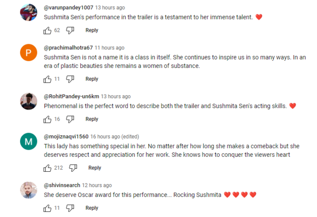Dislike varunpandey1007's comment

coord(71,31)
